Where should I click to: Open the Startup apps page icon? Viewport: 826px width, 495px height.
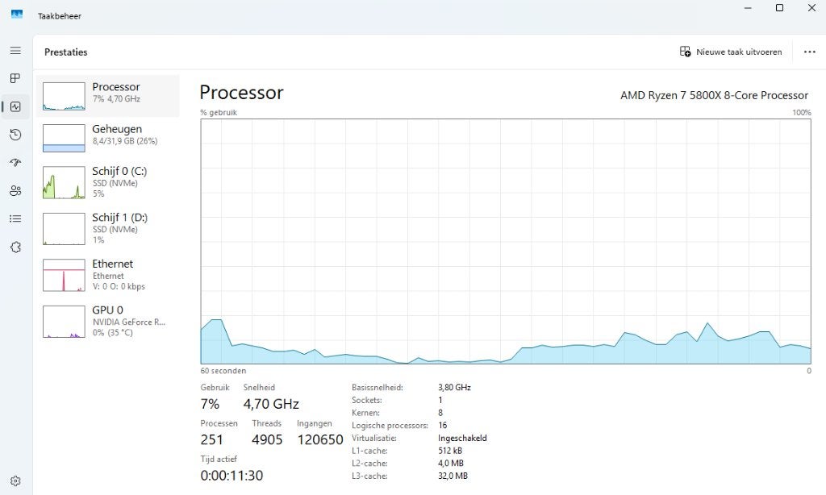click(x=15, y=163)
